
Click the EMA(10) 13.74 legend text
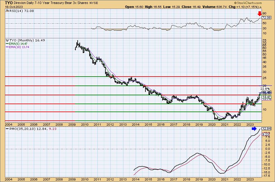coord(19,47)
